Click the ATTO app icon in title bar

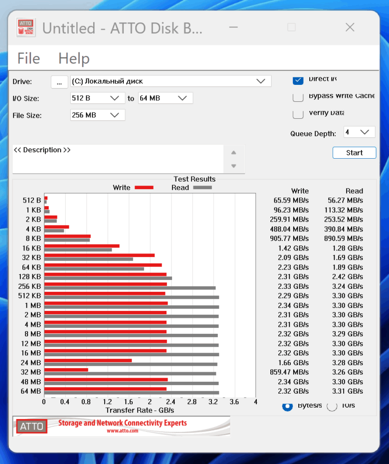(26, 27)
